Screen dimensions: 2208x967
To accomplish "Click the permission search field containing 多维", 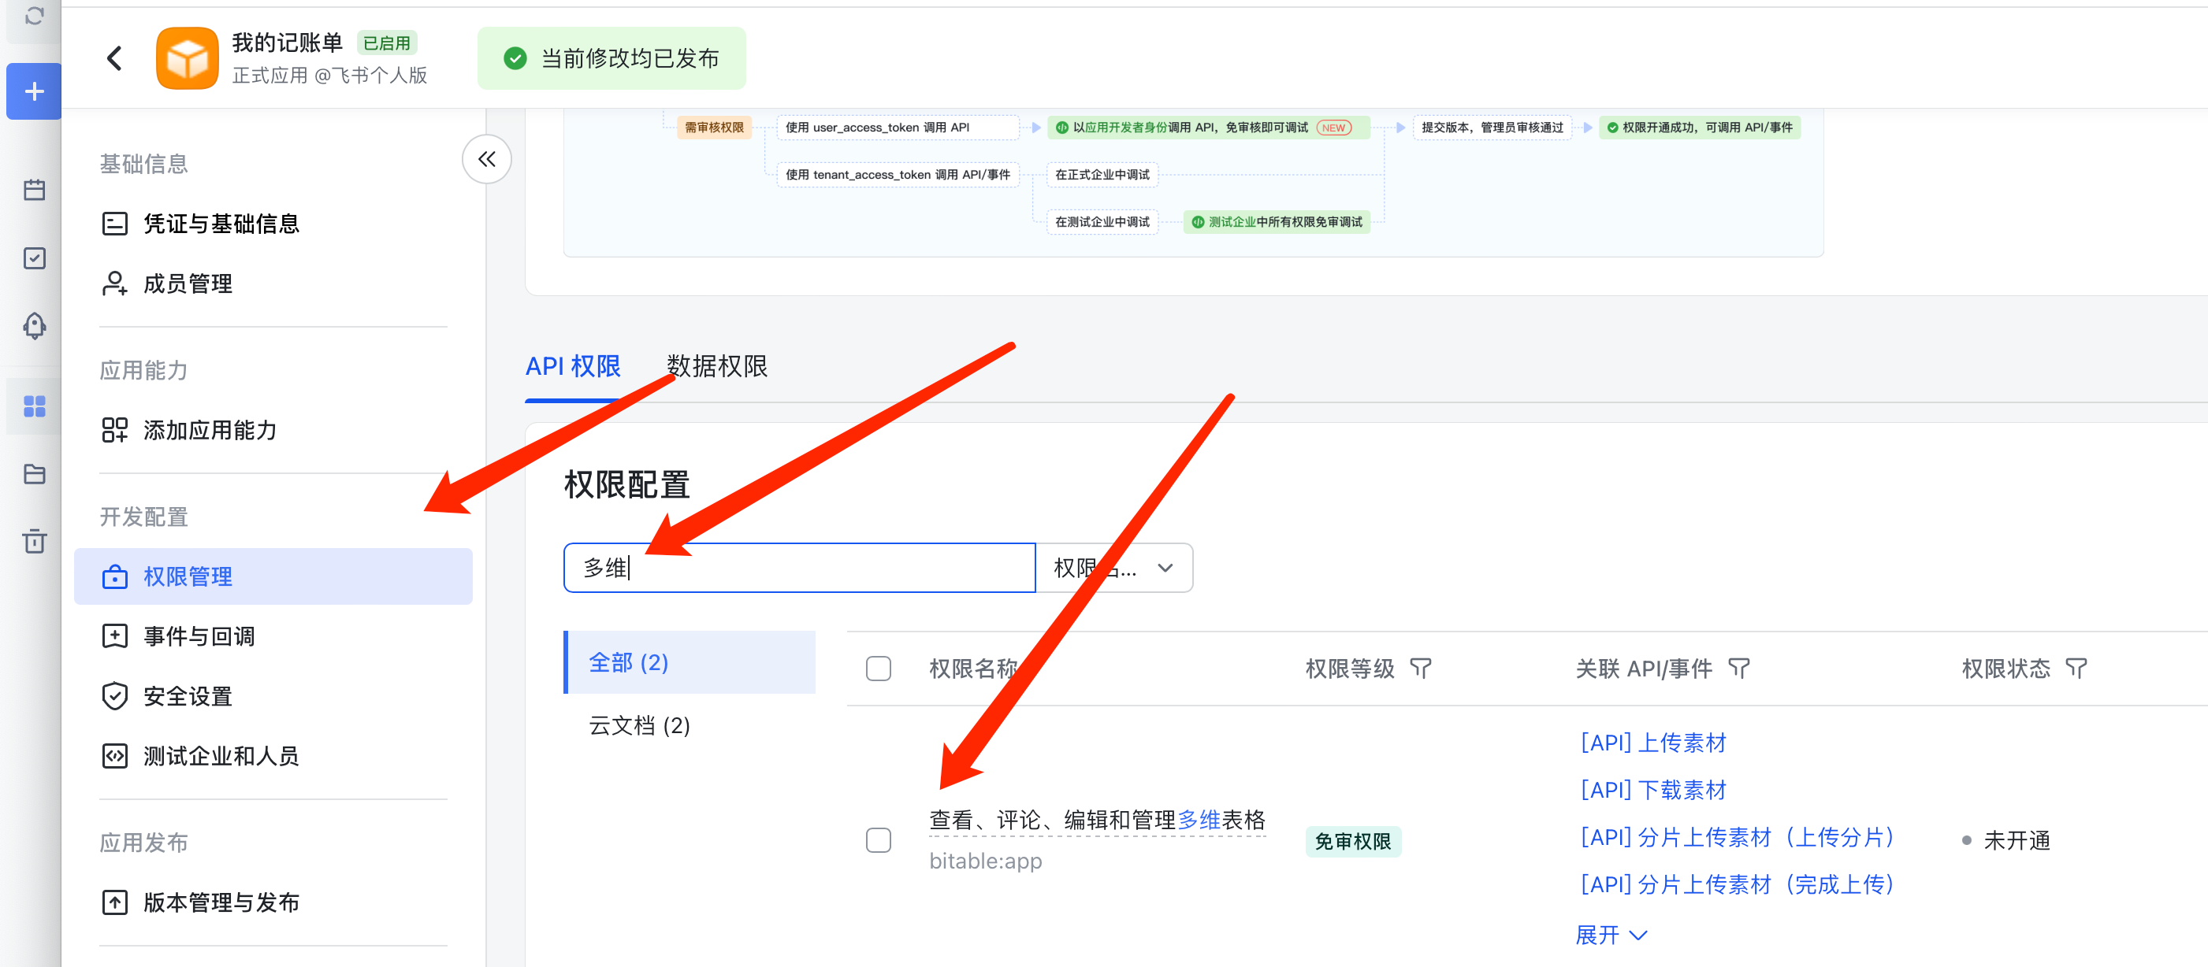I will pos(799,568).
